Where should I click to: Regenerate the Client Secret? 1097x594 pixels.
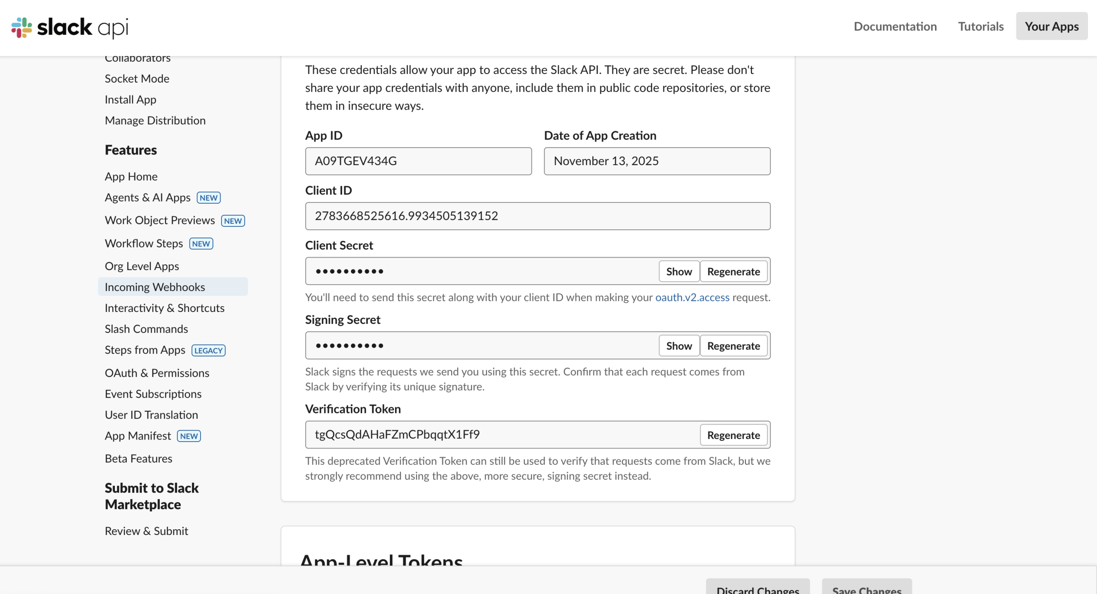[x=733, y=271]
